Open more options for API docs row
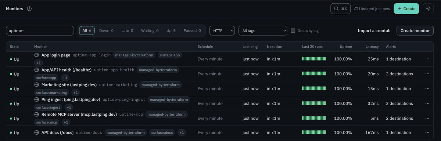The width and height of the screenshot is (441, 141). tap(427, 133)
